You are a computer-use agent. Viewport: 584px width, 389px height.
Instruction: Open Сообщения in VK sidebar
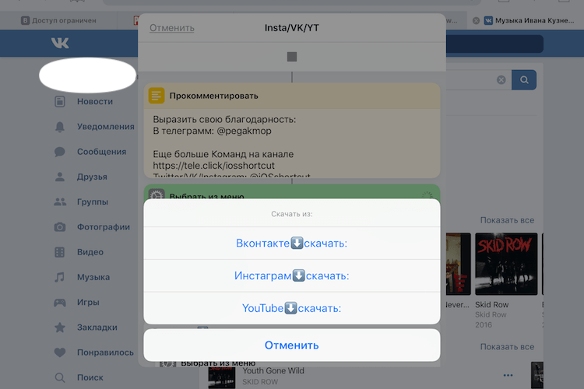click(101, 152)
